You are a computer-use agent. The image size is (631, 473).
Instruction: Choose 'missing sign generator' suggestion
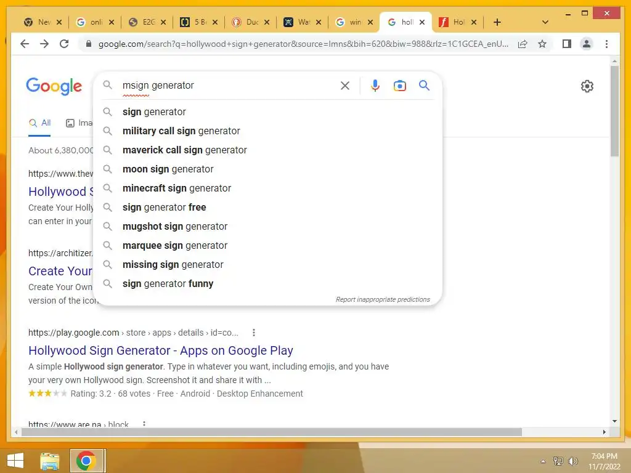click(267, 265)
